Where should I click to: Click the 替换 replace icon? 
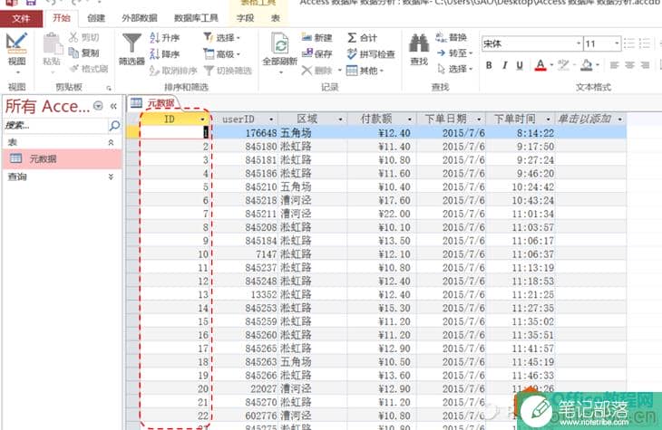point(442,37)
